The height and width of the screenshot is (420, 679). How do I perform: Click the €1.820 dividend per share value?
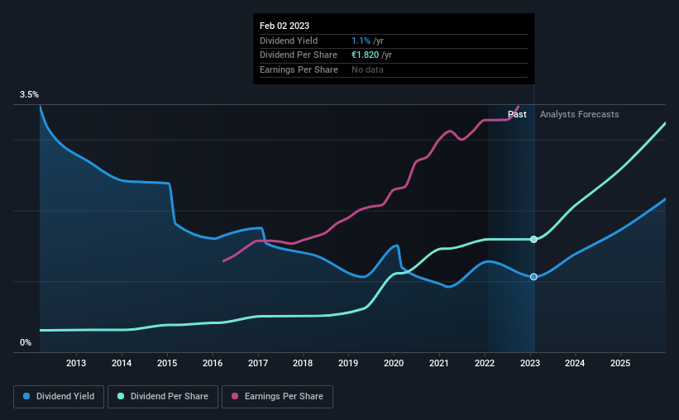point(365,55)
